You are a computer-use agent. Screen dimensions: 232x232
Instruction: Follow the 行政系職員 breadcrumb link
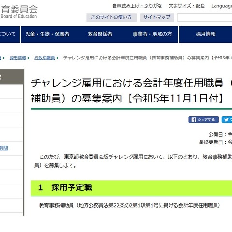click(x=44, y=58)
